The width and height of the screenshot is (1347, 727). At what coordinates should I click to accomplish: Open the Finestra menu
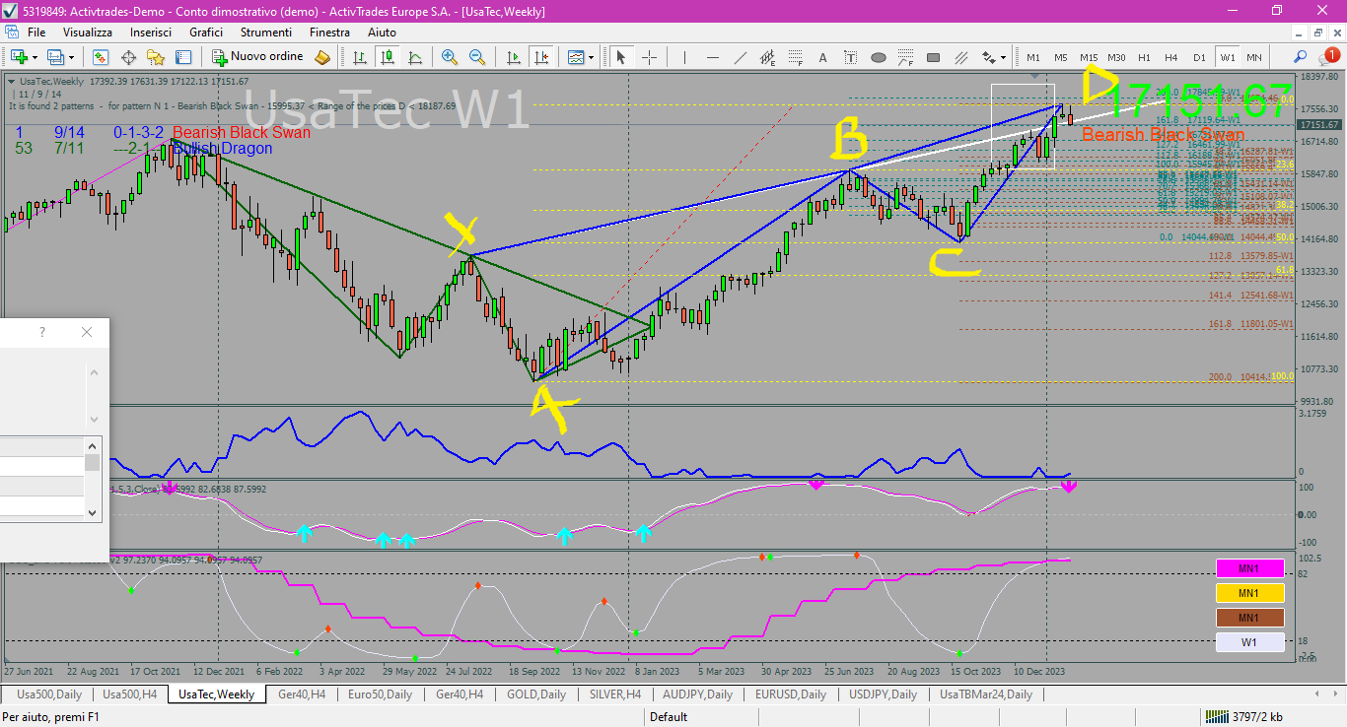tap(329, 33)
